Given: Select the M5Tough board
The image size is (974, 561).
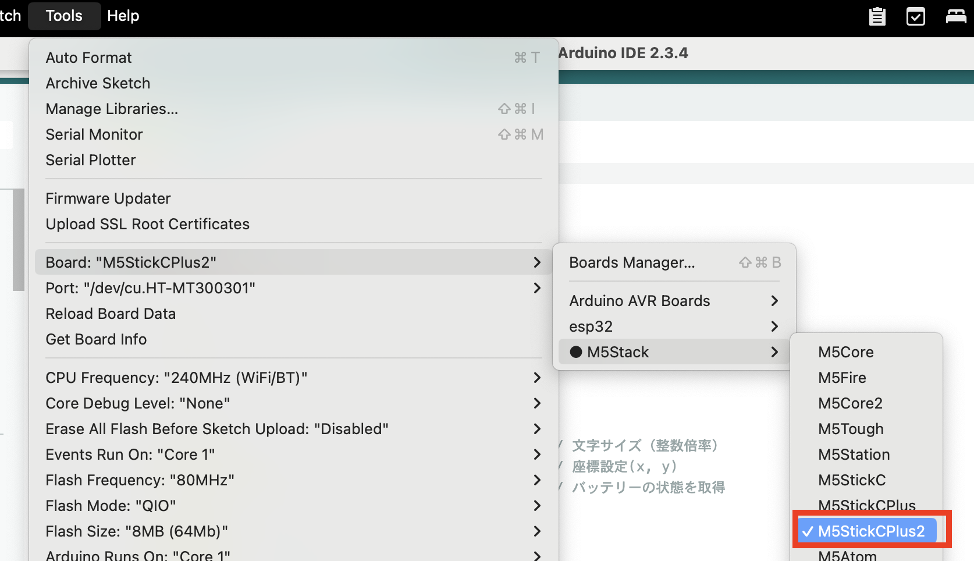Looking at the screenshot, I should (x=866, y=429).
